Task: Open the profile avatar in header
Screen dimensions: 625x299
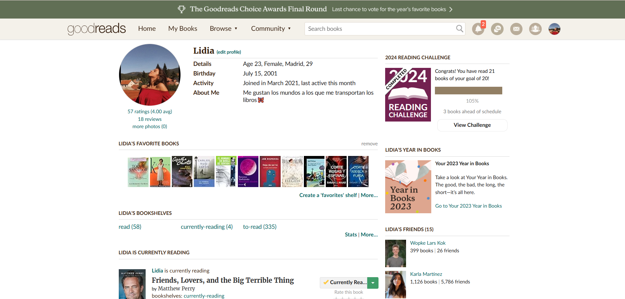Action: coord(555,29)
